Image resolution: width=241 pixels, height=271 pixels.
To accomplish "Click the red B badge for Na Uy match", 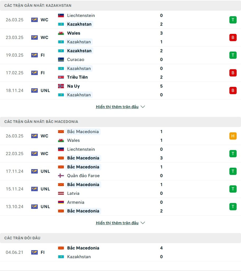I will click(233, 91).
